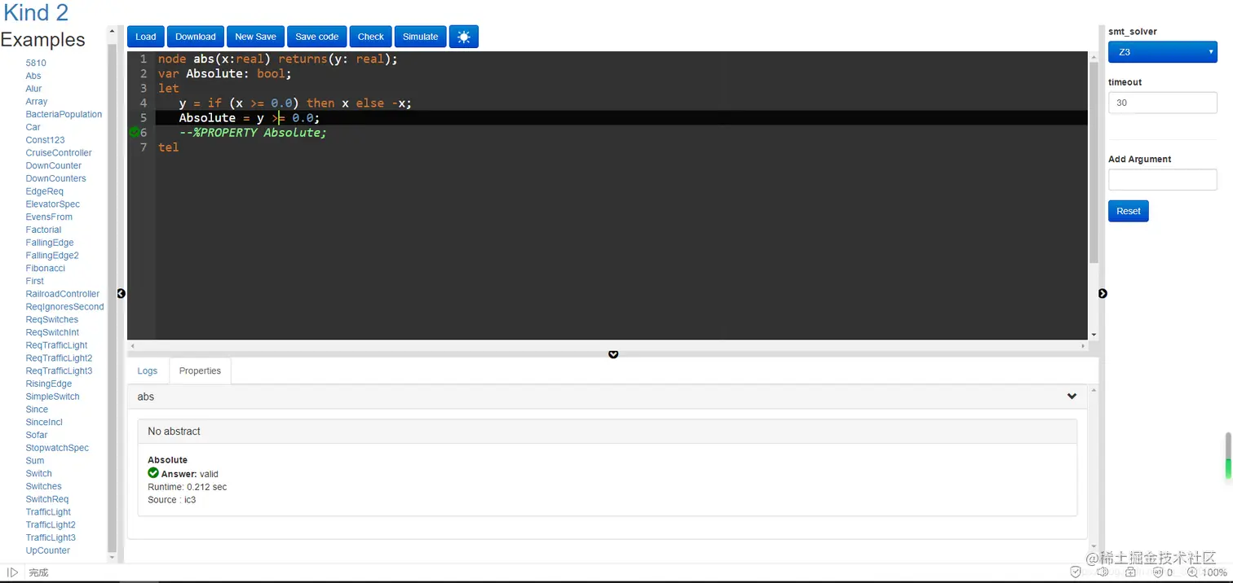Click the editor vertical scrollbar
The height and width of the screenshot is (583, 1233).
(1094, 163)
